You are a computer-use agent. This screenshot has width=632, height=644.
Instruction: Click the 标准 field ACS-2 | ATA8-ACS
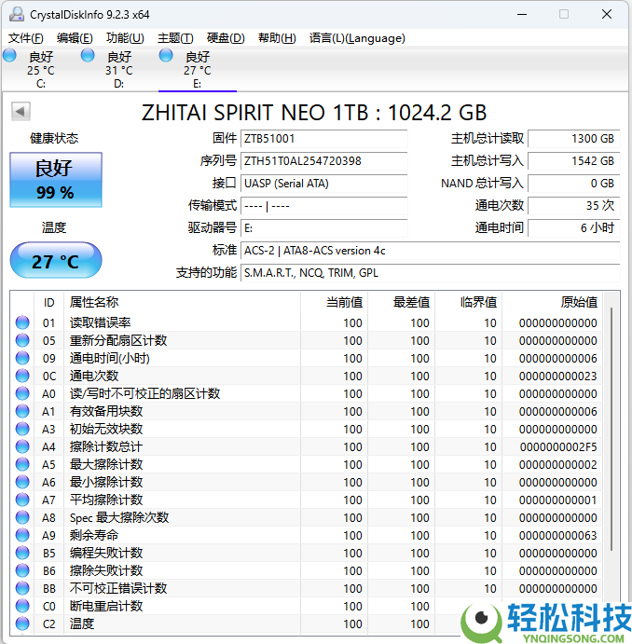coord(431,251)
